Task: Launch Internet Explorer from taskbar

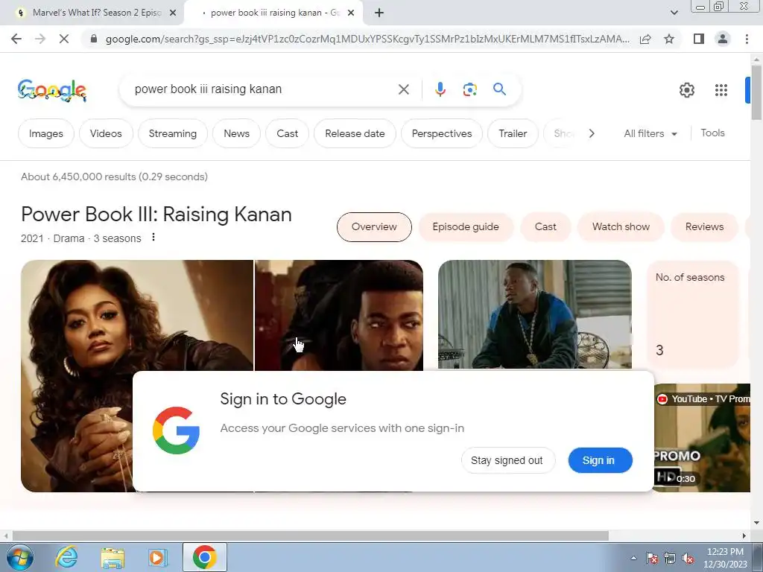Action: (x=66, y=557)
